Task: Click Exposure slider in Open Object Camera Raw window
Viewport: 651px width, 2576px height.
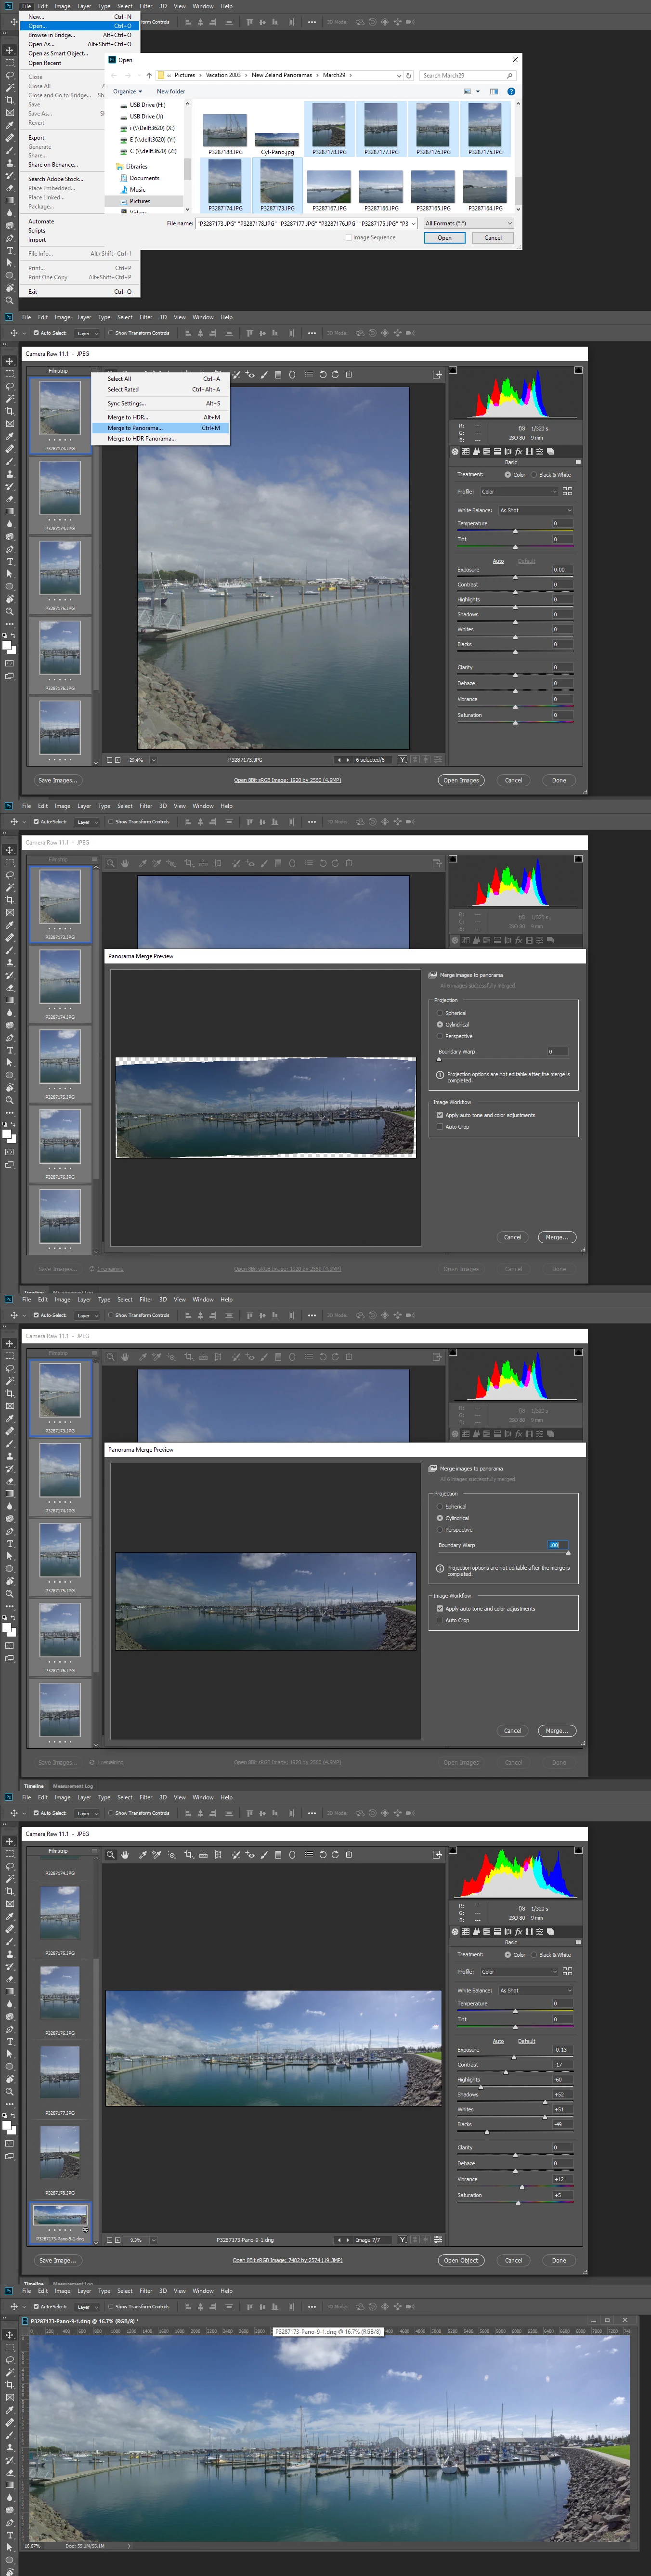Action: (x=514, y=2057)
